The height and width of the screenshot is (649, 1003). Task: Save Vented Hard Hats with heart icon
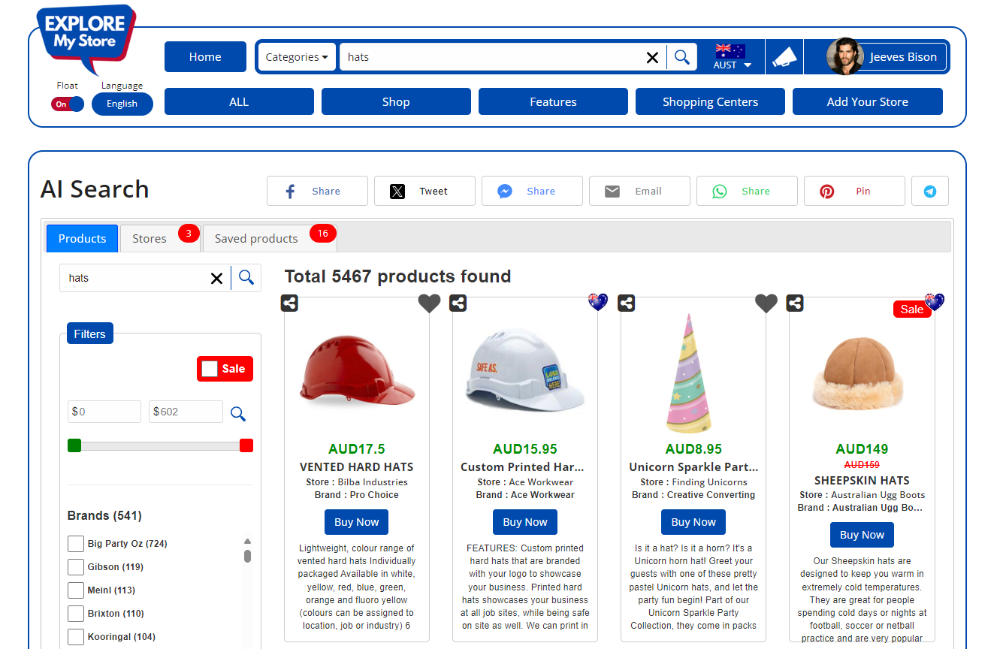pos(429,303)
